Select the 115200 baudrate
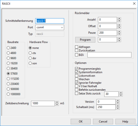This screenshot has height=126, width=138. pyautogui.click(x=8, y=79)
